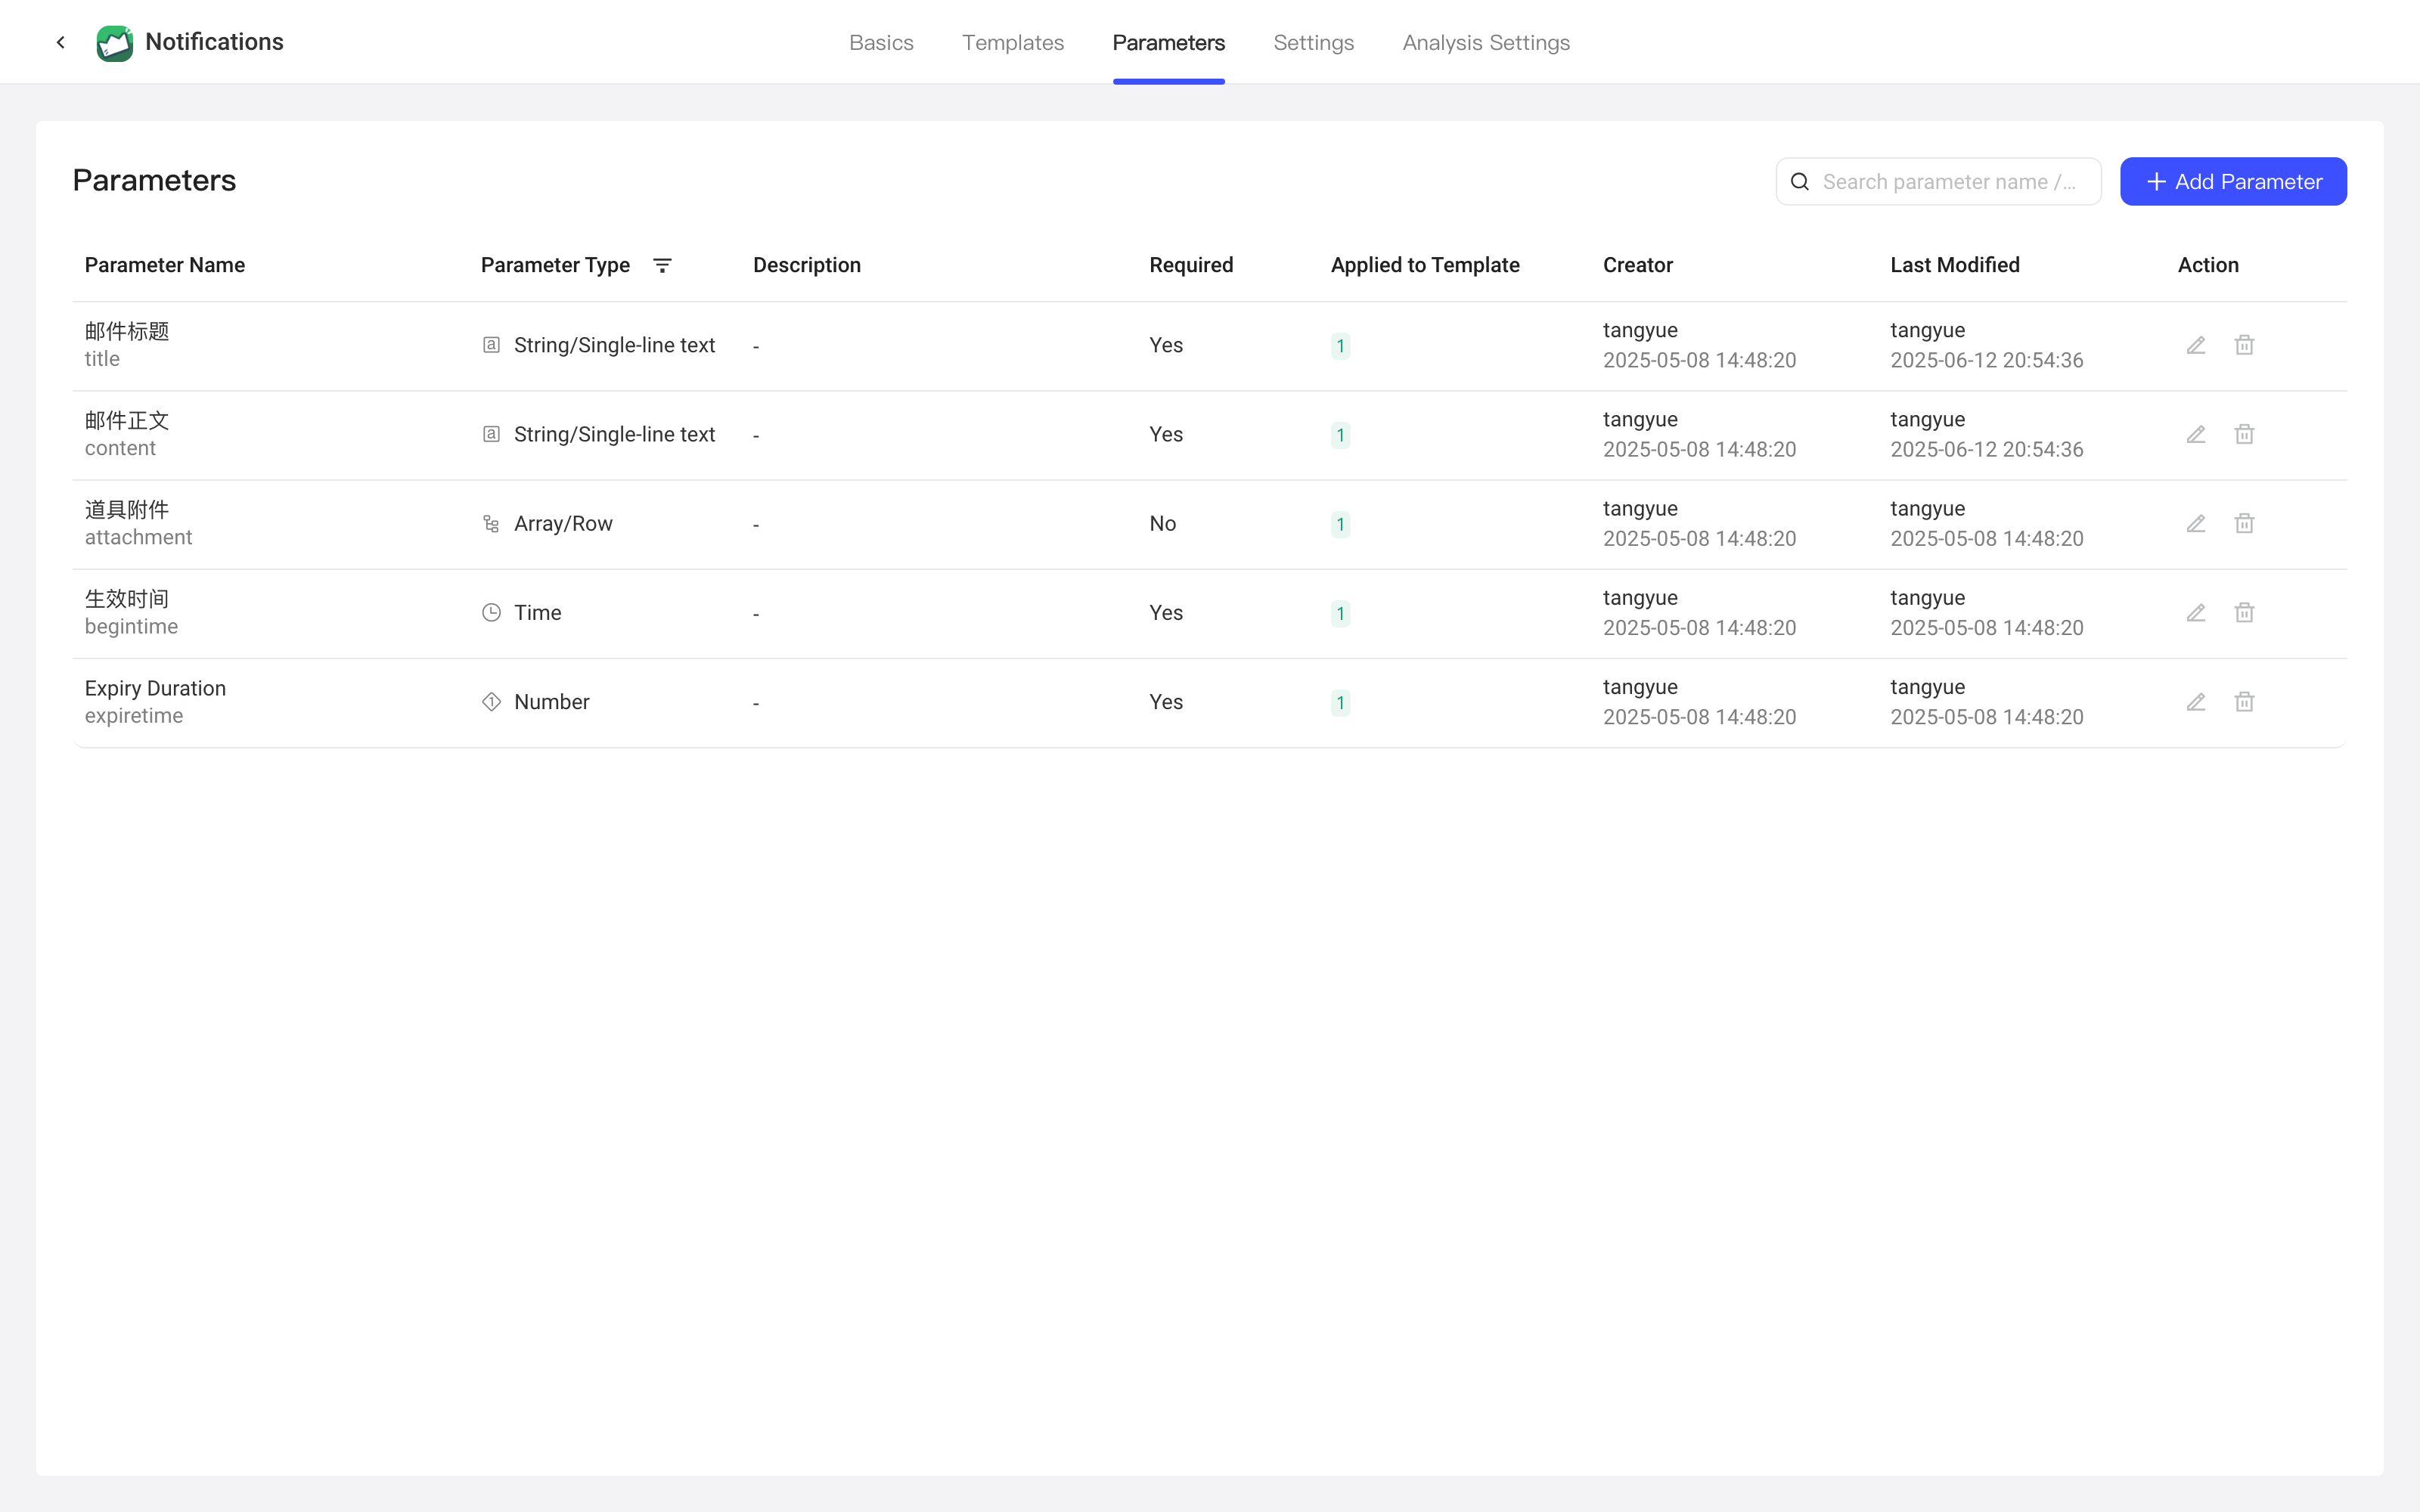This screenshot has width=2420, height=1512.
Task: Open applied template count for attachment row
Action: click(1340, 525)
